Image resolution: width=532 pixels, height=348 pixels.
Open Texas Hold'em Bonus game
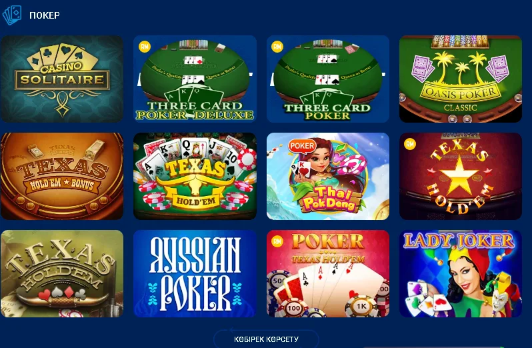(x=62, y=176)
